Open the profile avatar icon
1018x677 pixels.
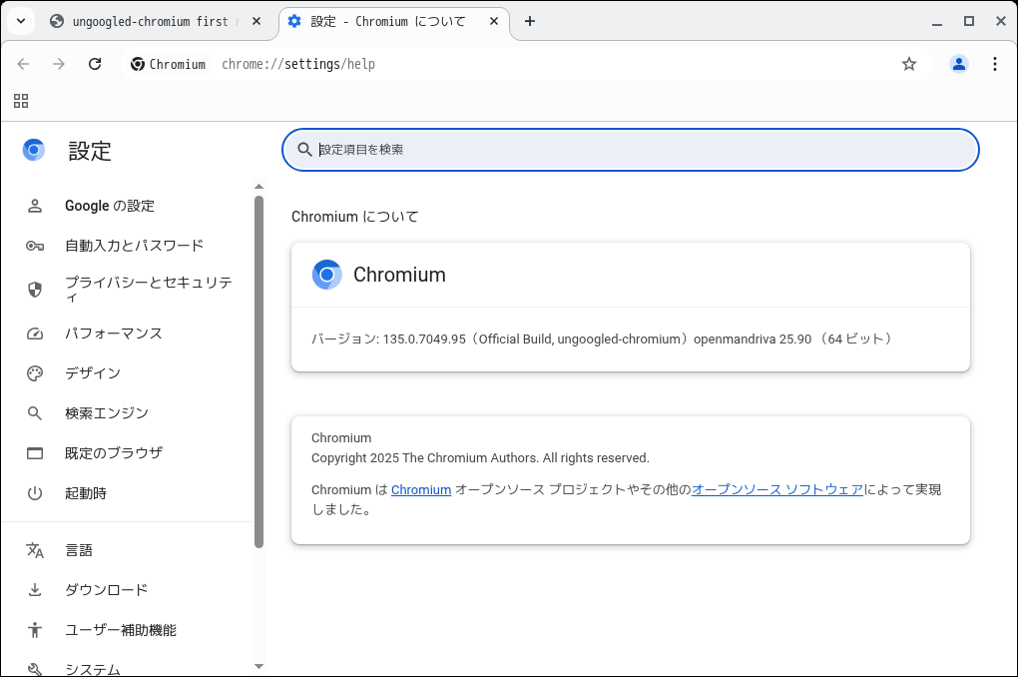point(959,64)
